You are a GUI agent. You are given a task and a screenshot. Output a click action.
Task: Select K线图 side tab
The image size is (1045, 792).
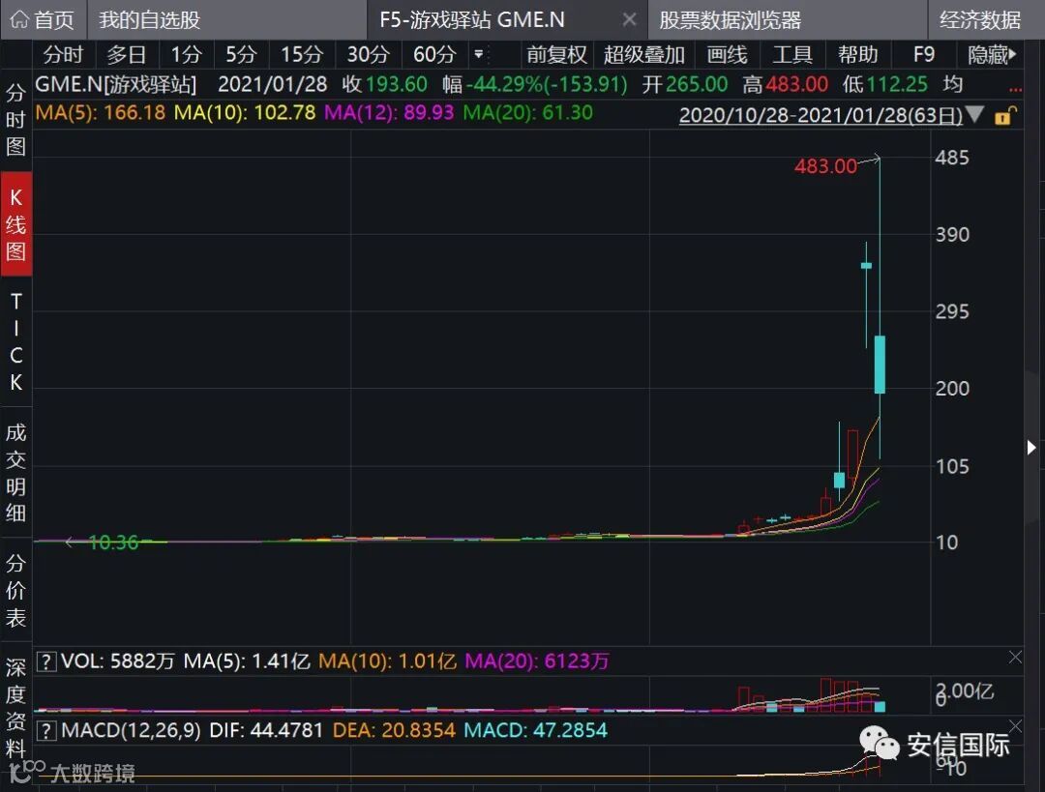(x=16, y=223)
